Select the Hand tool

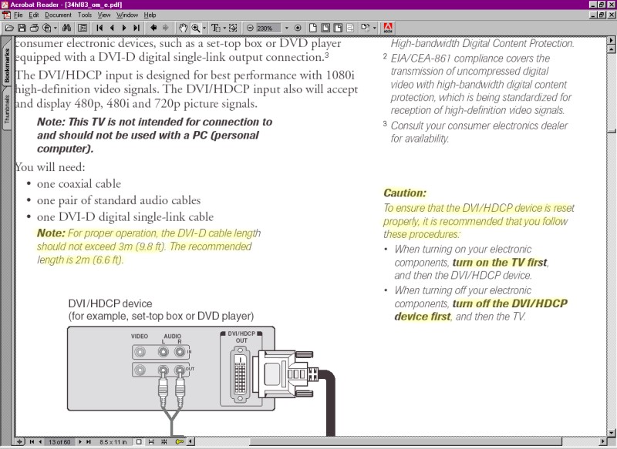[183, 28]
